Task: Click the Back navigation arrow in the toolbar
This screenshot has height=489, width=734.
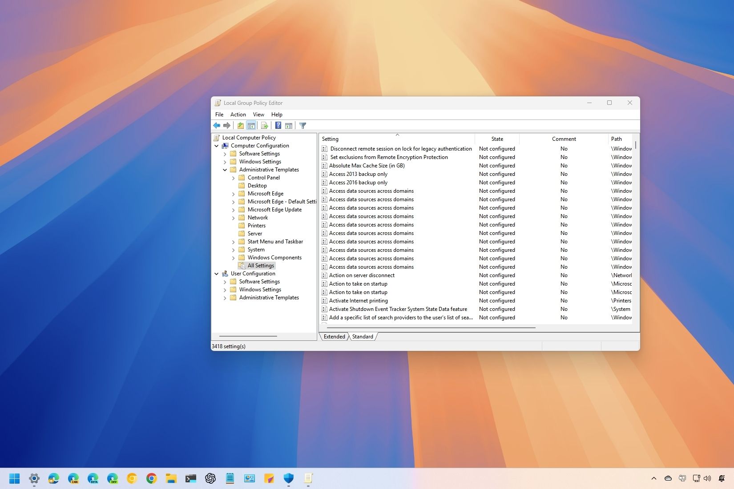Action: click(x=217, y=125)
